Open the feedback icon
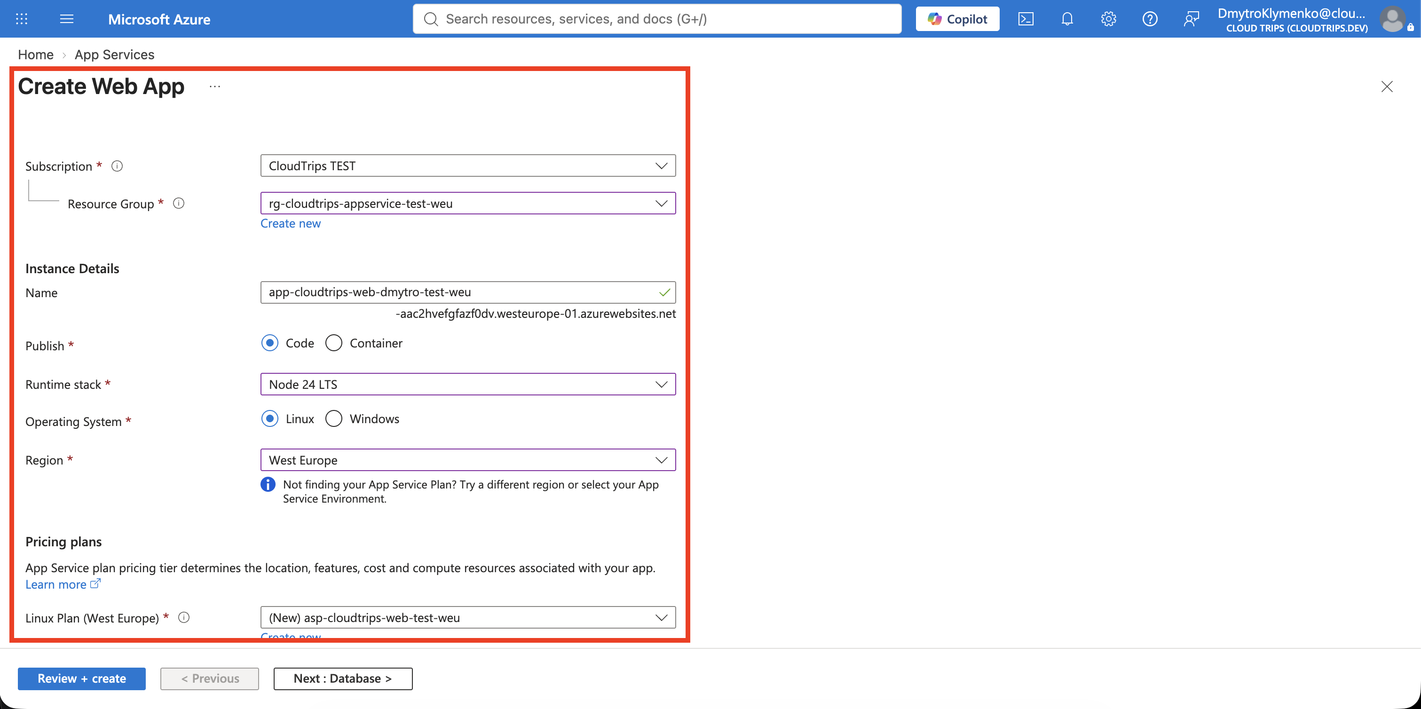Viewport: 1421px width, 709px height. click(x=1191, y=19)
